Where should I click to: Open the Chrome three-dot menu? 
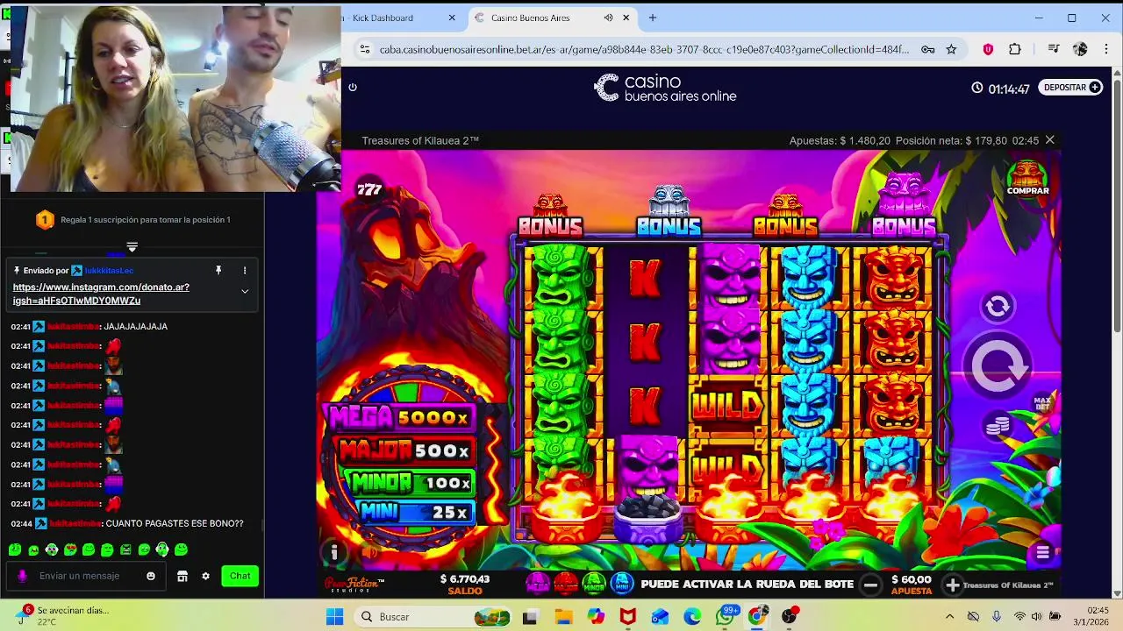[x=1105, y=50]
